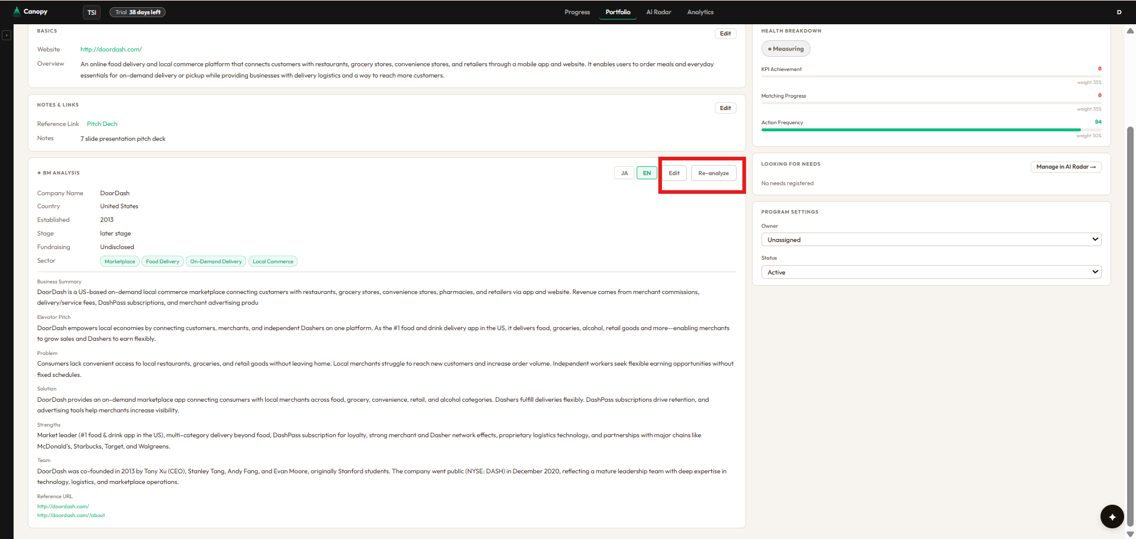Click the Marketplace sector tag

click(x=120, y=262)
